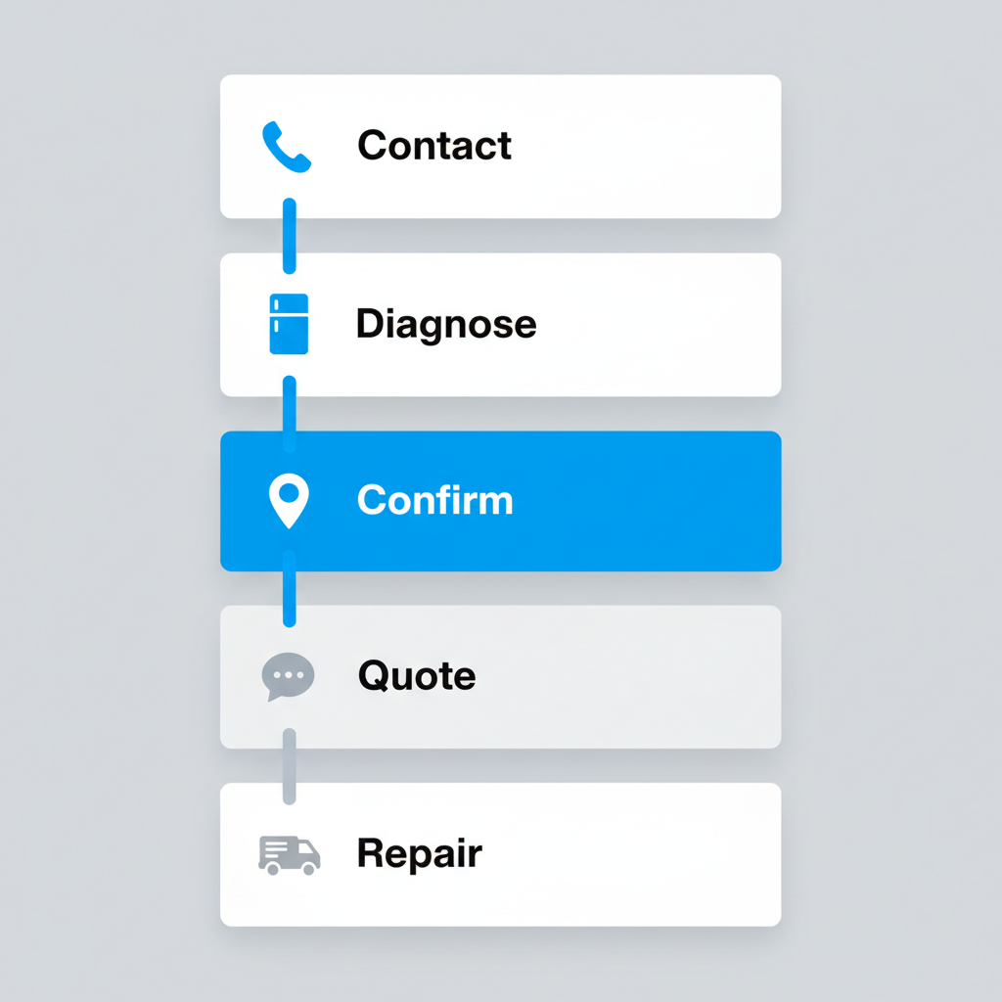Click the Confirm text in the active step

pyautogui.click(x=434, y=500)
